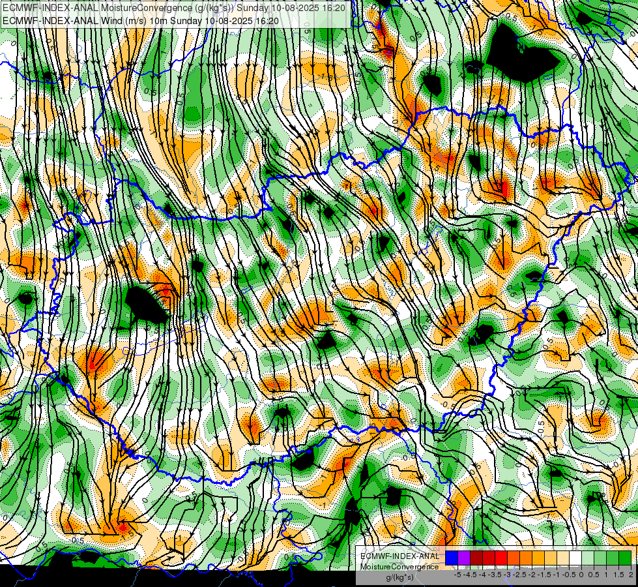638x587 pixels.
Task: Click the '1.5' legend tick label
Action: (x=618, y=575)
